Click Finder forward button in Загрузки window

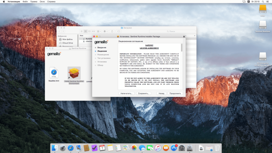coord(63,31)
